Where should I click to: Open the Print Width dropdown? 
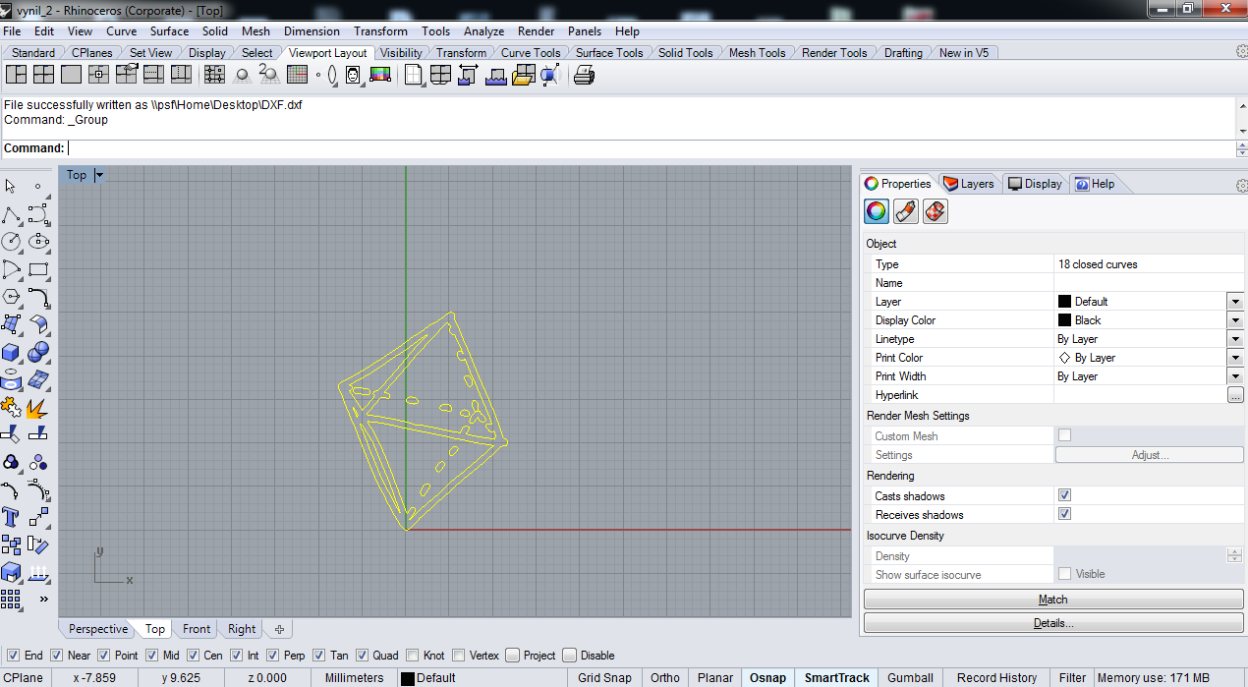[x=1235, y=376]
